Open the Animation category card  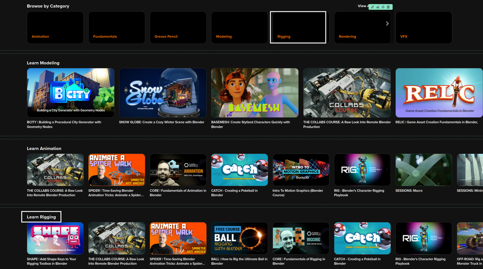pos(55,28)
